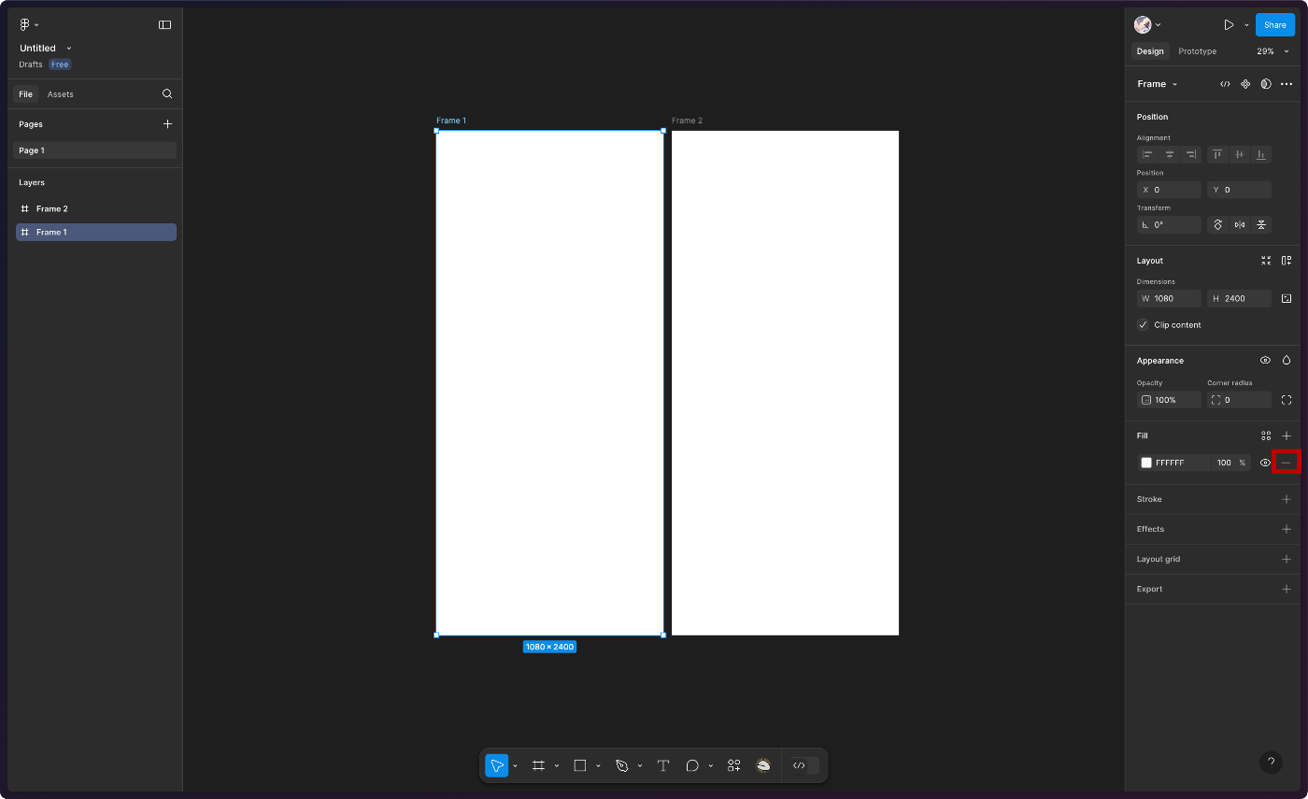
Task: Flip horizontal icon in Transform
Action: tap(1239, 225)
